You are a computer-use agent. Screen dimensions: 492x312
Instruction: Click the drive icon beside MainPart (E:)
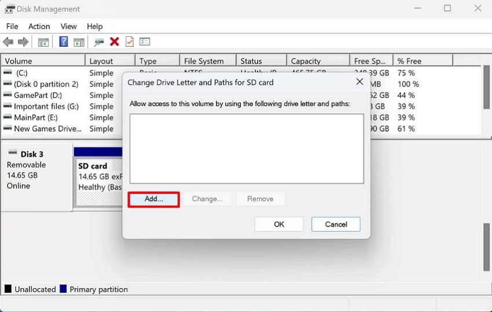8,117
